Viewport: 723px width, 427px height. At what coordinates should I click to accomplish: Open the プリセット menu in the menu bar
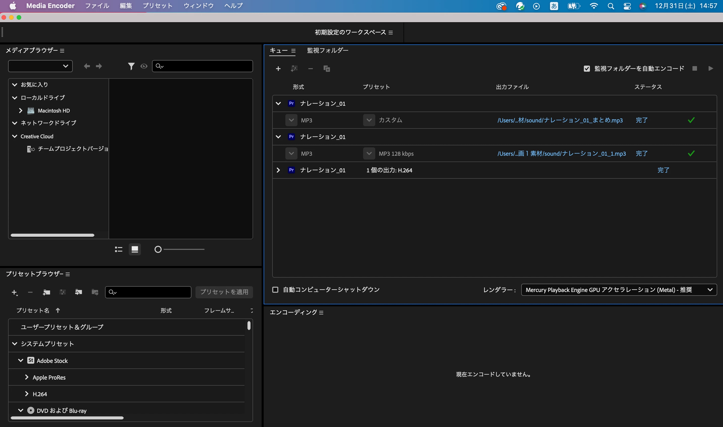[157, 6]
